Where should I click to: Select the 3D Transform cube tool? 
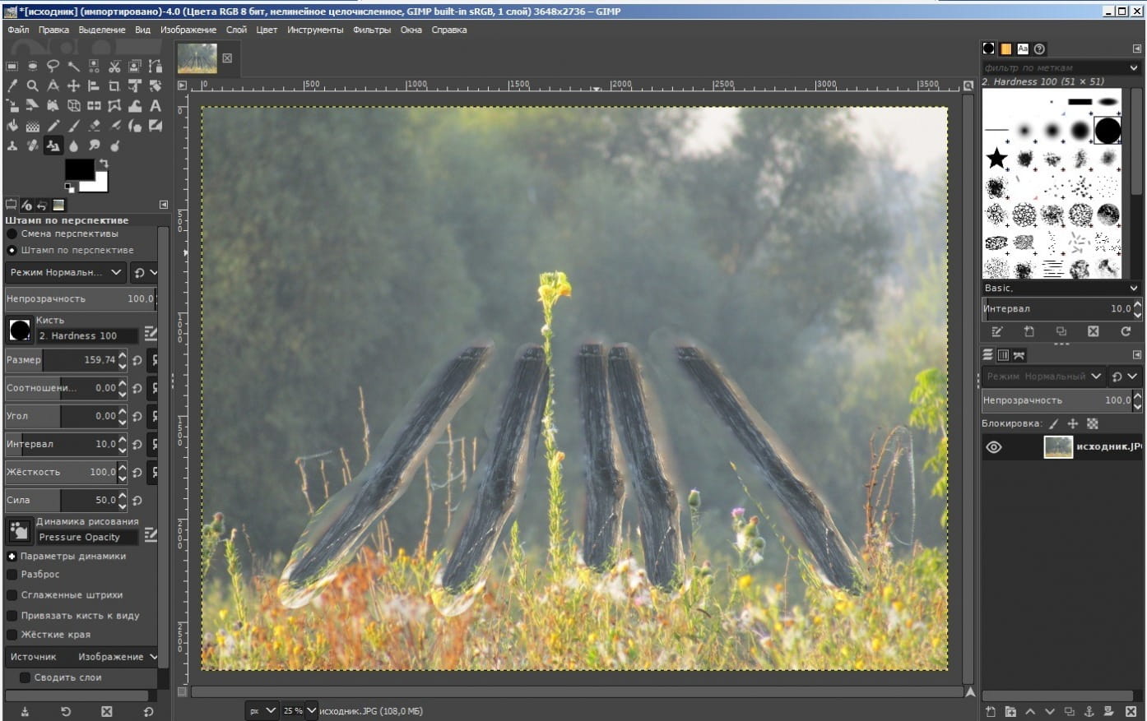74,105
